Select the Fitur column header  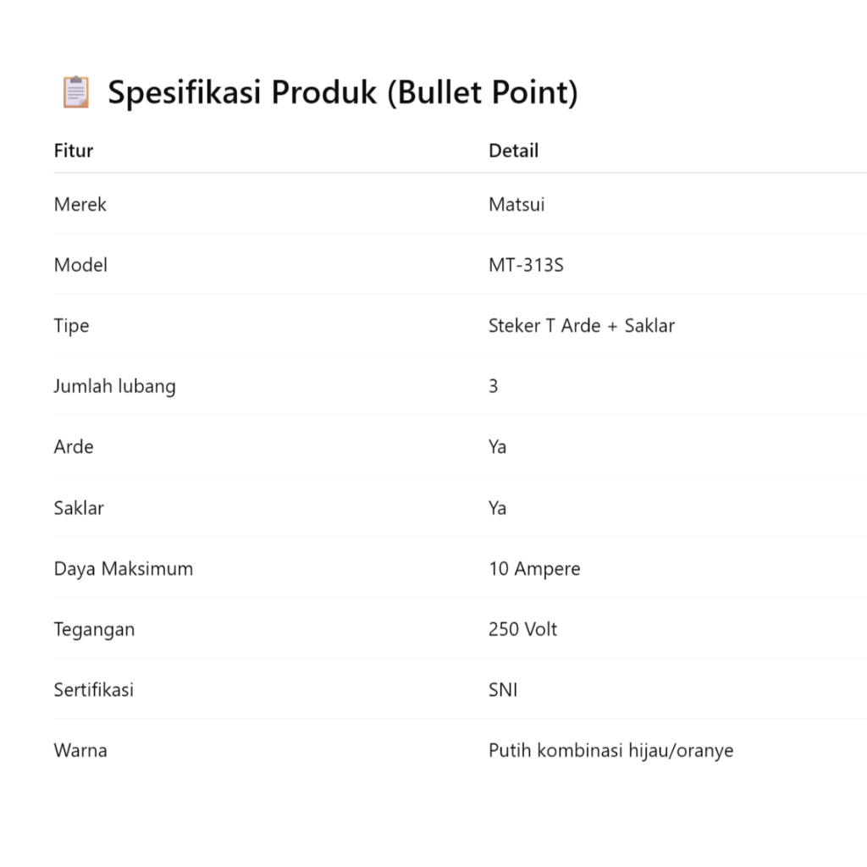tap(74, 151)
